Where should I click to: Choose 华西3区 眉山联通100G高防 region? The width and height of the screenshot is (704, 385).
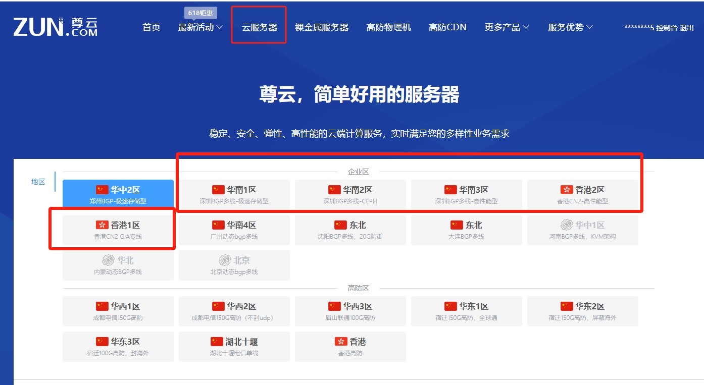350,311
